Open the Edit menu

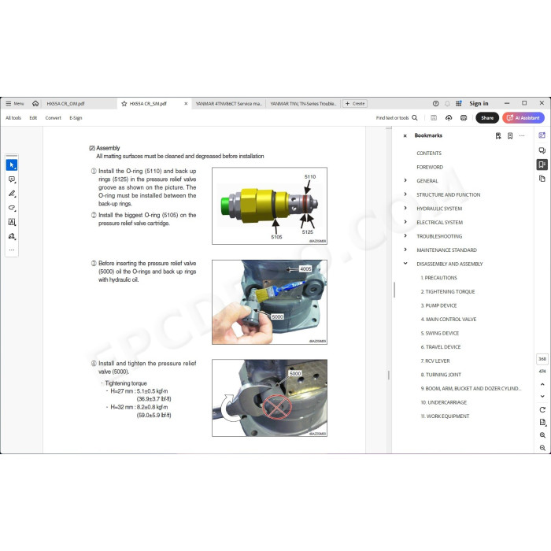click(33, 118)
